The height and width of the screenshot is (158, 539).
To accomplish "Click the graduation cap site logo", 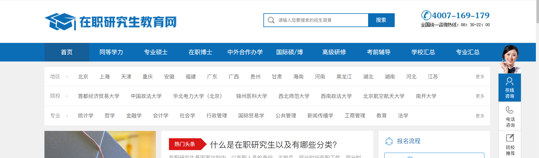I will (x=60, y=21).
